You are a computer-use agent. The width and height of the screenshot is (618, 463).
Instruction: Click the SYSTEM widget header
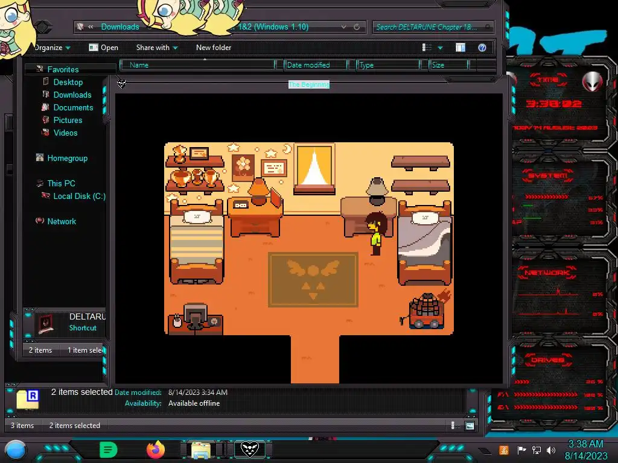tap(548, 175)
